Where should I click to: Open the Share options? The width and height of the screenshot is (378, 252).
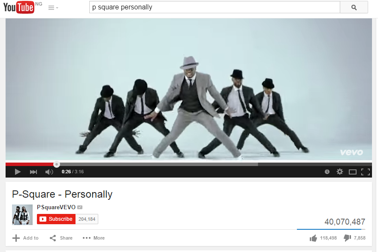[x=61, y=238]
